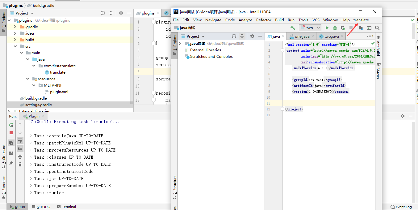Expand the 'Task :compileJava UP-TO-DATE' entry
418x210 pixels.
point(30,135)
